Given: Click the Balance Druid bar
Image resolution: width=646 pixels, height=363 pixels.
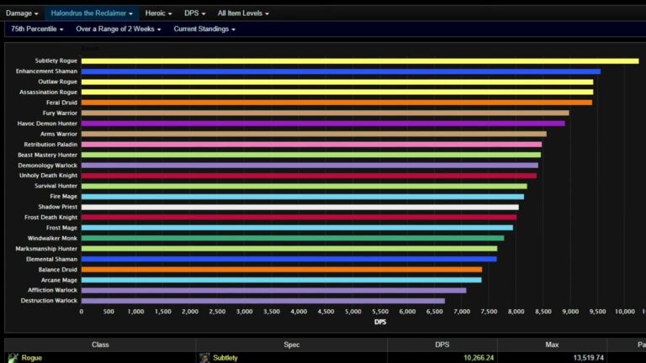Looking at the screenshot, I should (x=282, y=270).
